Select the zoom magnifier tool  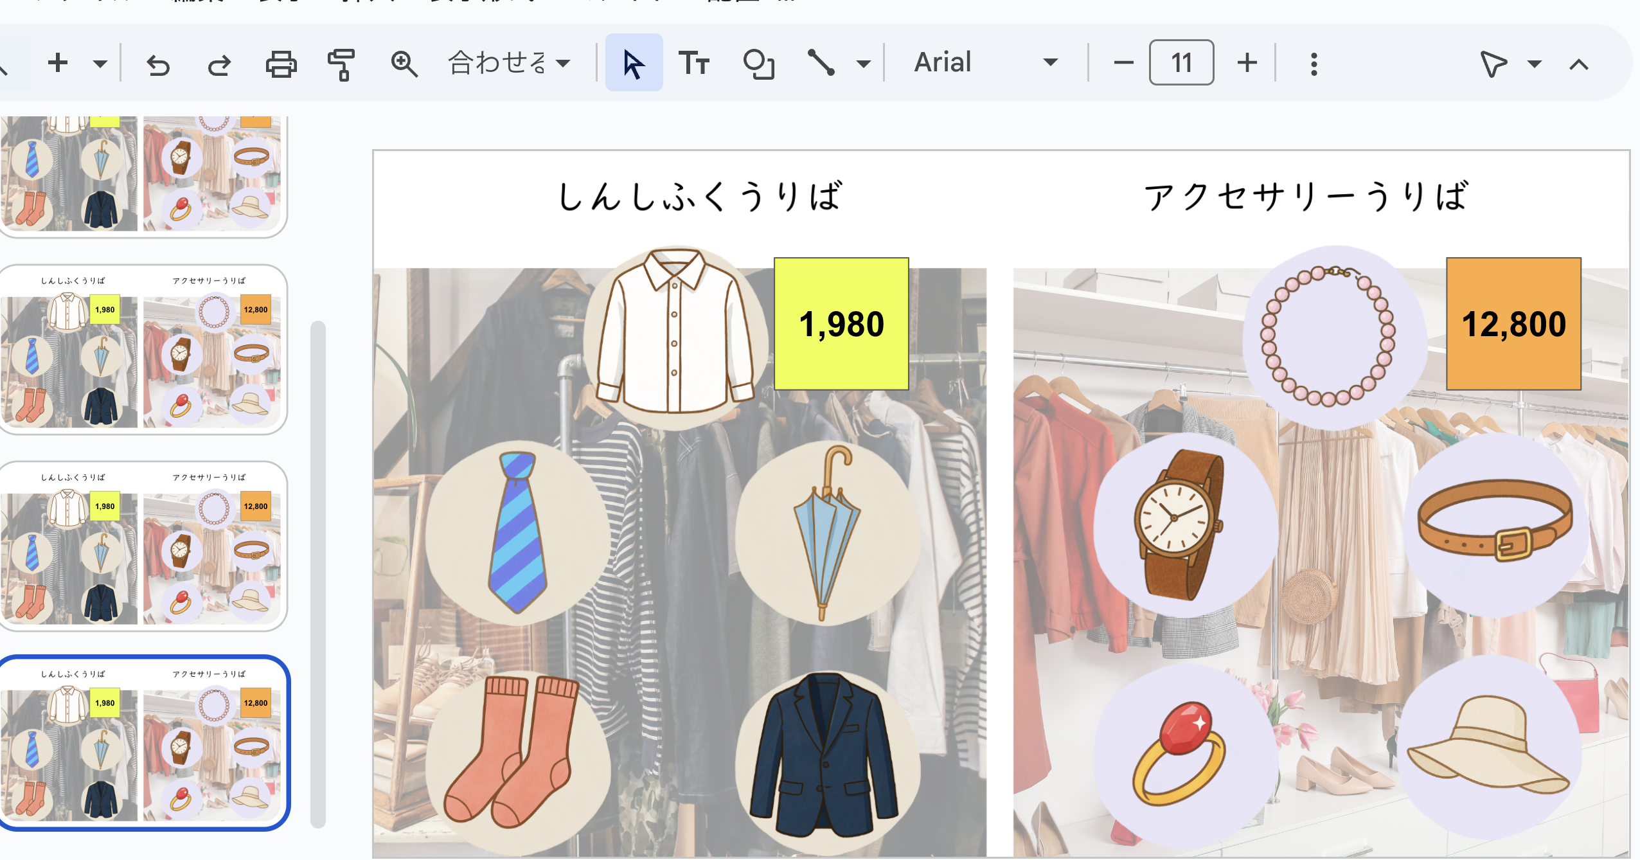click(x=404, y=64)
